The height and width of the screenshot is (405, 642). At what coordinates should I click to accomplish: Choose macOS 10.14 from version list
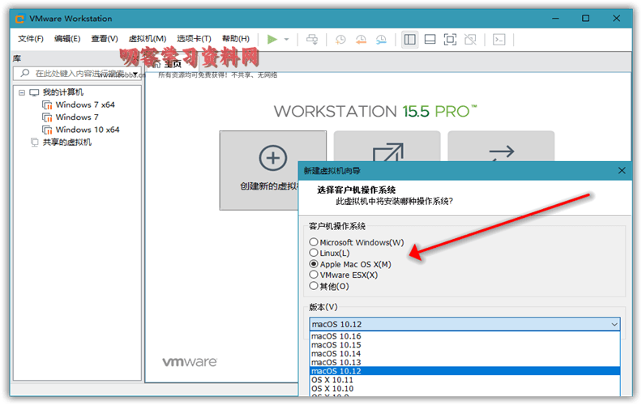464,353
